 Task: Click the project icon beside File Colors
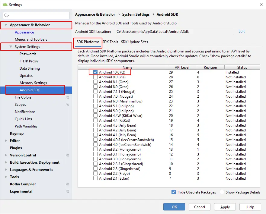[68, 97]
